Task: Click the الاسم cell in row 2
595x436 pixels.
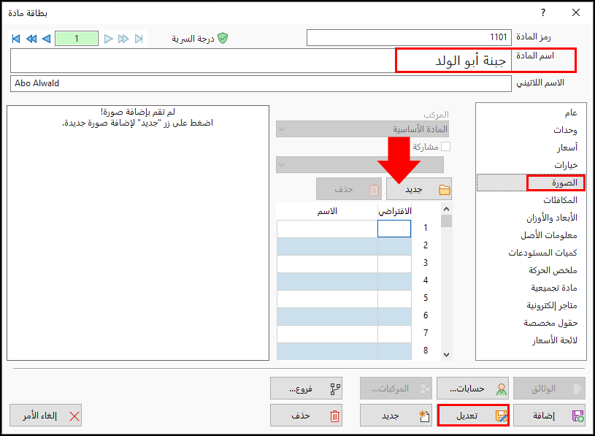Action: [x=327, y=246]
